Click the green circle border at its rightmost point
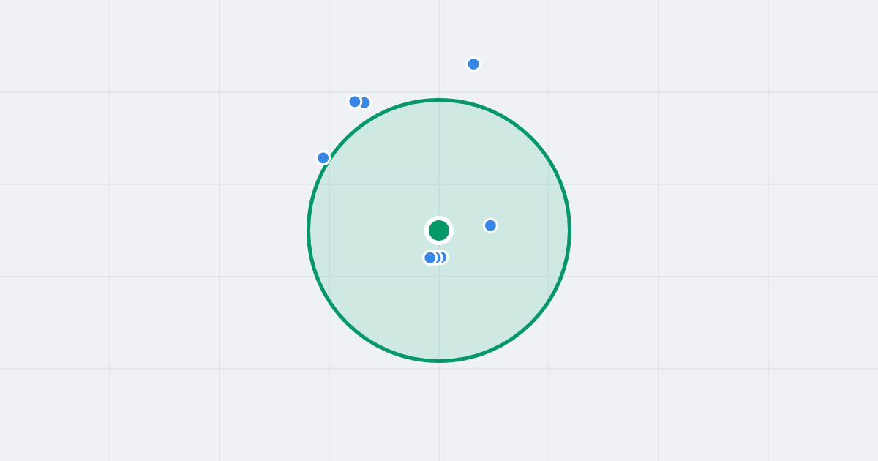Screen dimensions: 878x461 (569, 230)
